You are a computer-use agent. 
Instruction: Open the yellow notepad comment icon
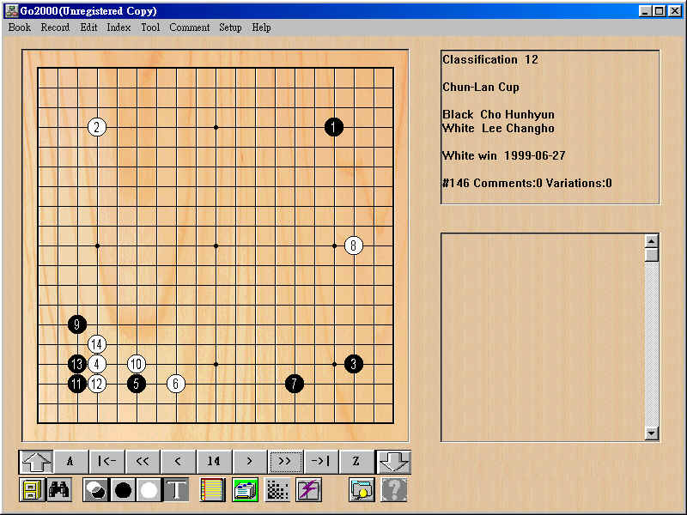tap(212, 489)
